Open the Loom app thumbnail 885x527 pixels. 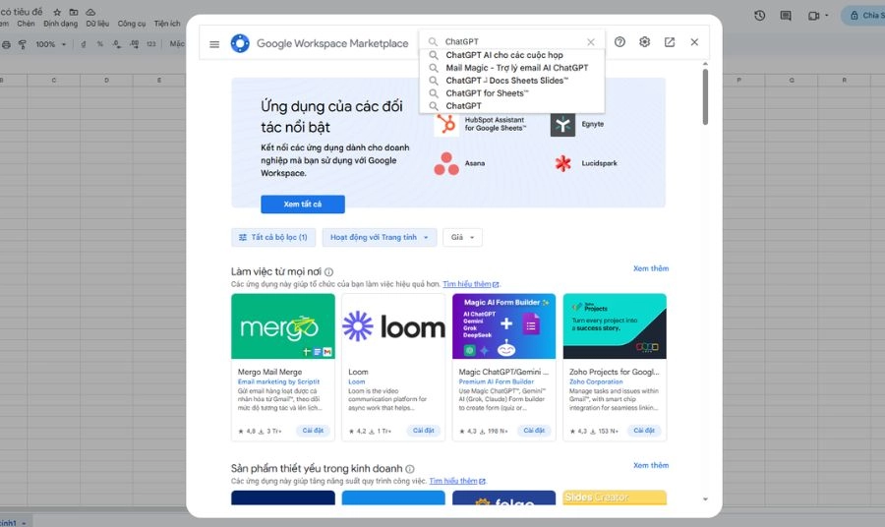pyautogui.click(x=393, y=326)
